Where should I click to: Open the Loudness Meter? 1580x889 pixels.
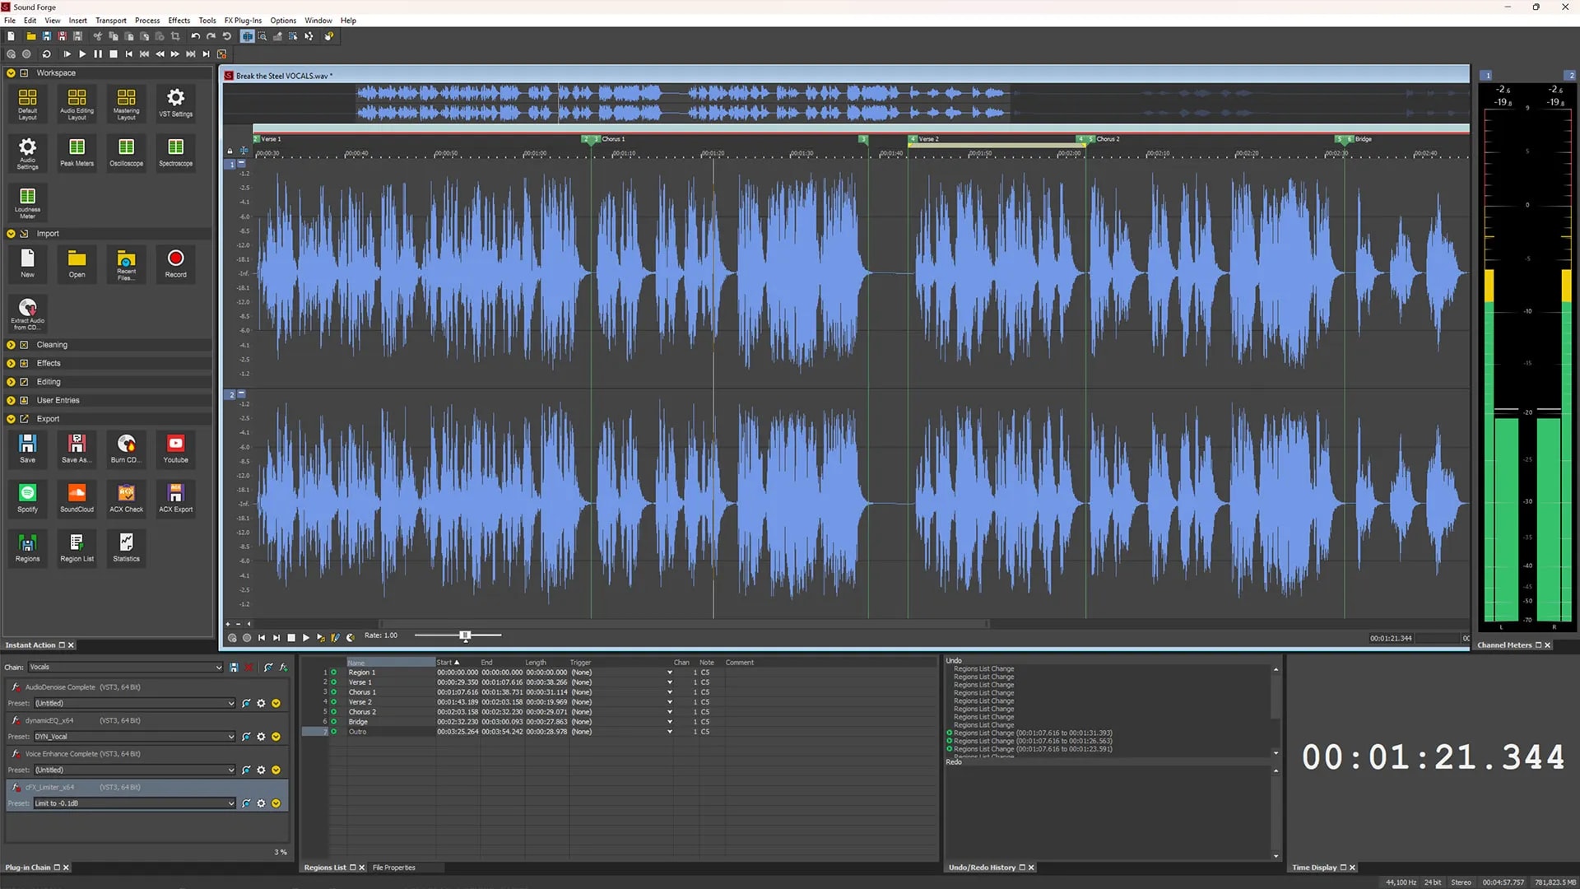click(x=27, y=202)
